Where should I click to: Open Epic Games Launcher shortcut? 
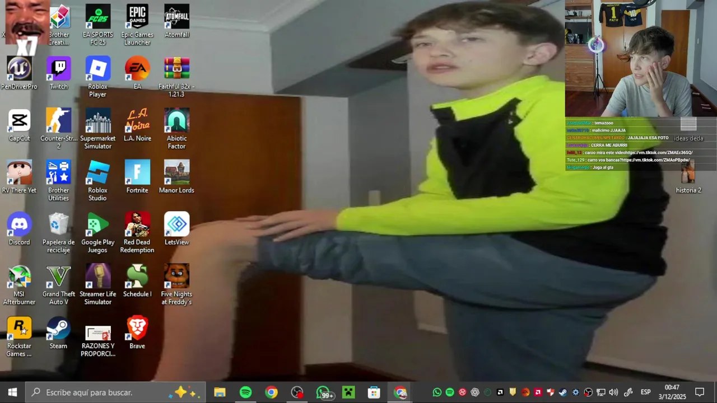pyautogui.click(x=137, y=25)
